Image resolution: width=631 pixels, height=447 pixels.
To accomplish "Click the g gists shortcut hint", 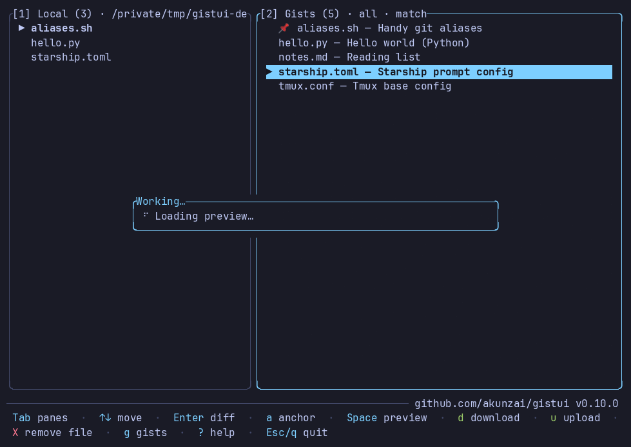I will pyautogui.click(x=145, y=433).
